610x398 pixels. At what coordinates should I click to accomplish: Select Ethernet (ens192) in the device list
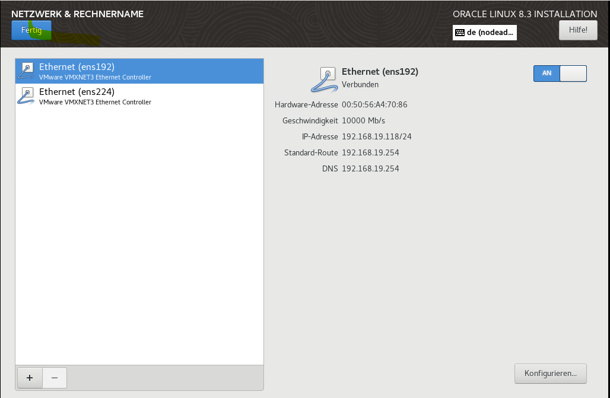click(139, 71)
